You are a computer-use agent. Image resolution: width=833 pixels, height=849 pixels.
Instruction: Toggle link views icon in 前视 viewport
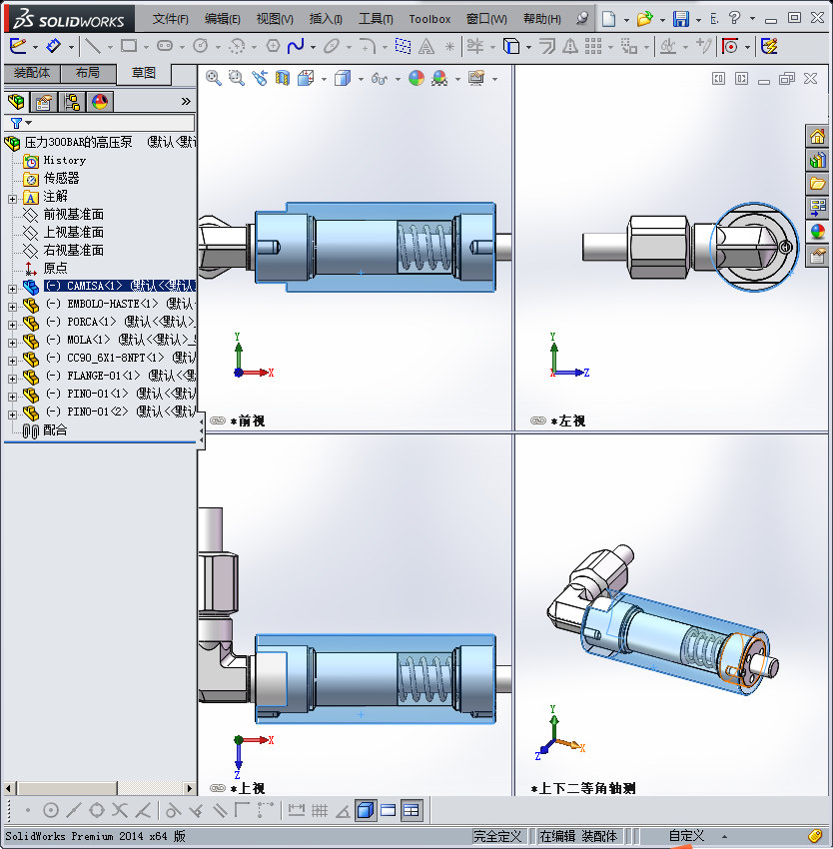pyautogui.click(x=218, y=421)
